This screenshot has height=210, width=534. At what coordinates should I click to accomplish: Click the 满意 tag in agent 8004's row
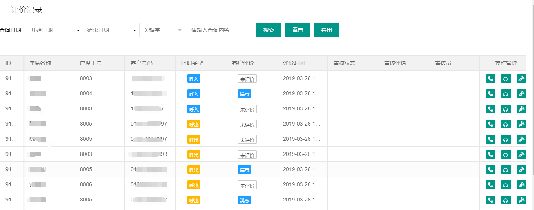click(x=245, y=94)
